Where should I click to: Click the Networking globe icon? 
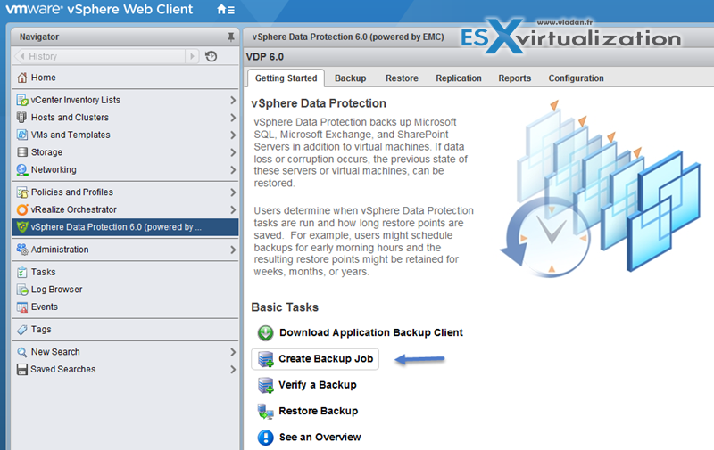[21, 169]
